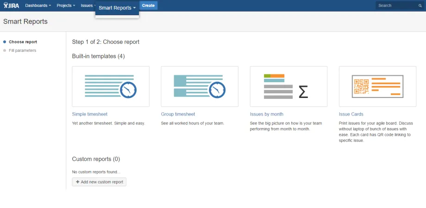Click the Issue Cards thumbnail image
The width and height of the screenshot is (426, 208).
pos(378,86)
